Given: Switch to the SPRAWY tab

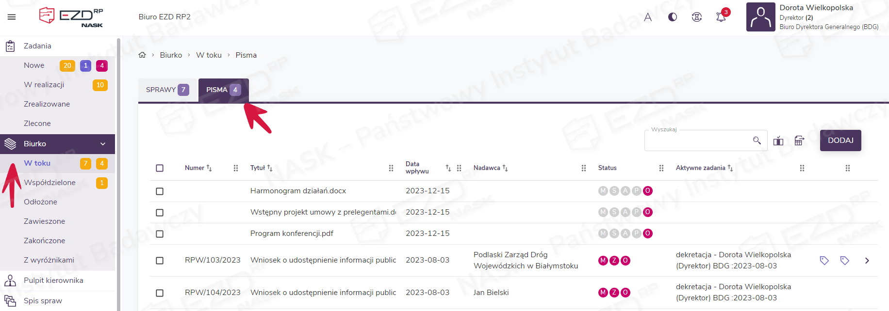Looking at the screenshot, I should coord(167,90).
